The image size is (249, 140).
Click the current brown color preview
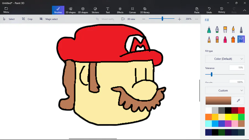tap(218, 100)
